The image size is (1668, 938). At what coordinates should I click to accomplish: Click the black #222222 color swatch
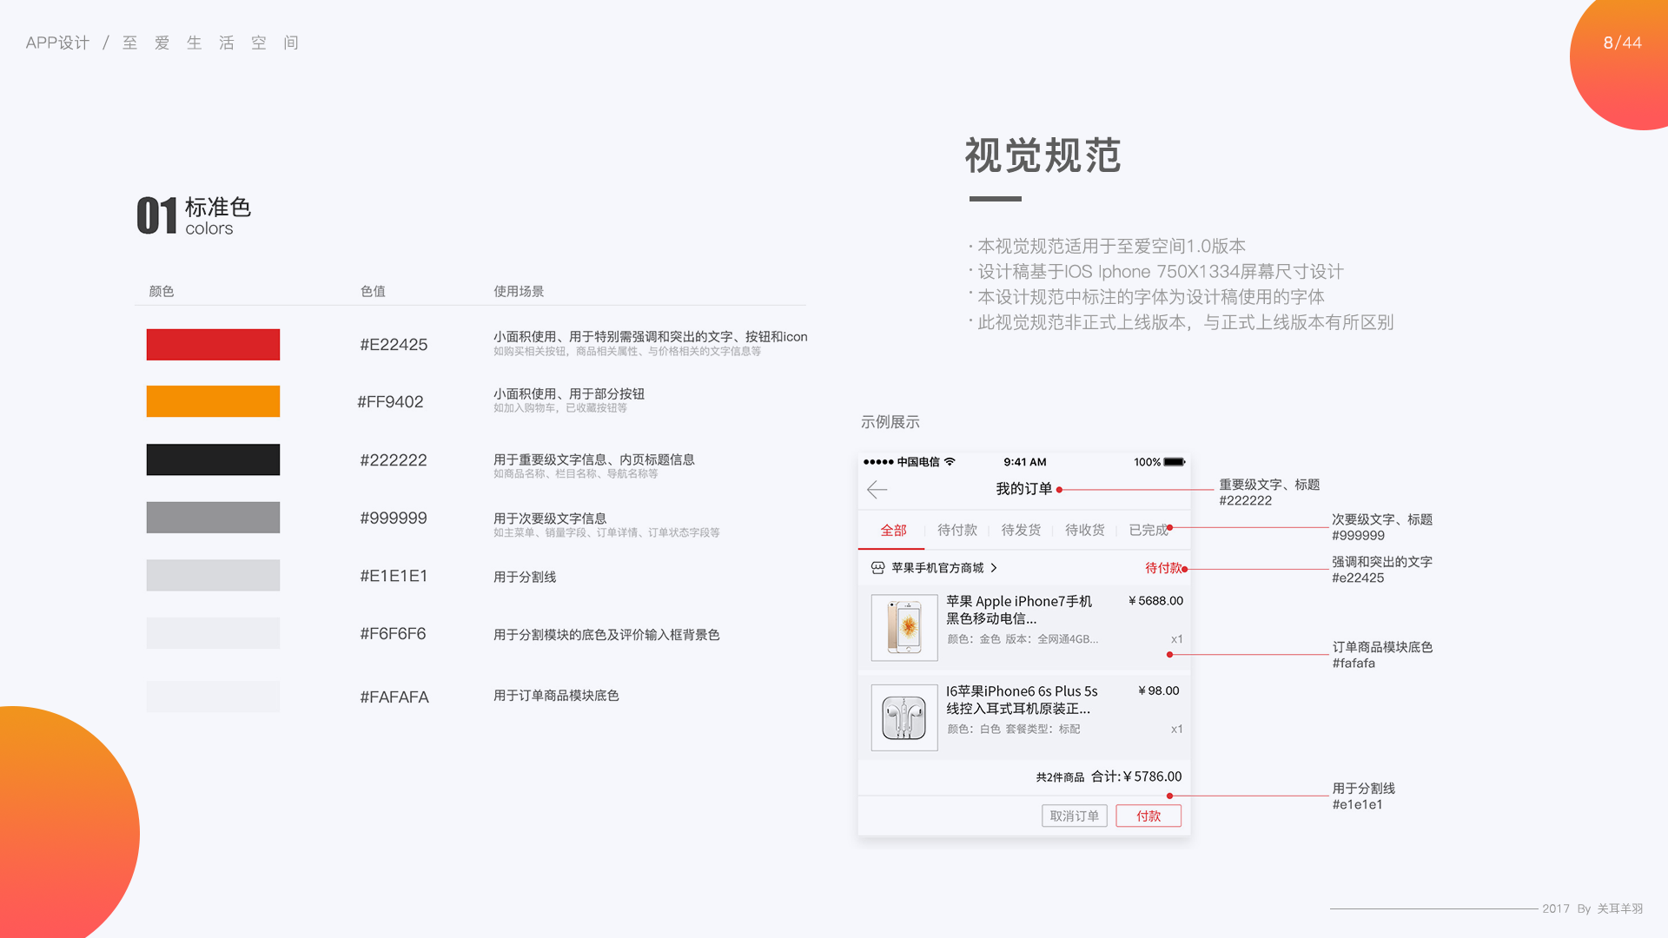point(213,459)
